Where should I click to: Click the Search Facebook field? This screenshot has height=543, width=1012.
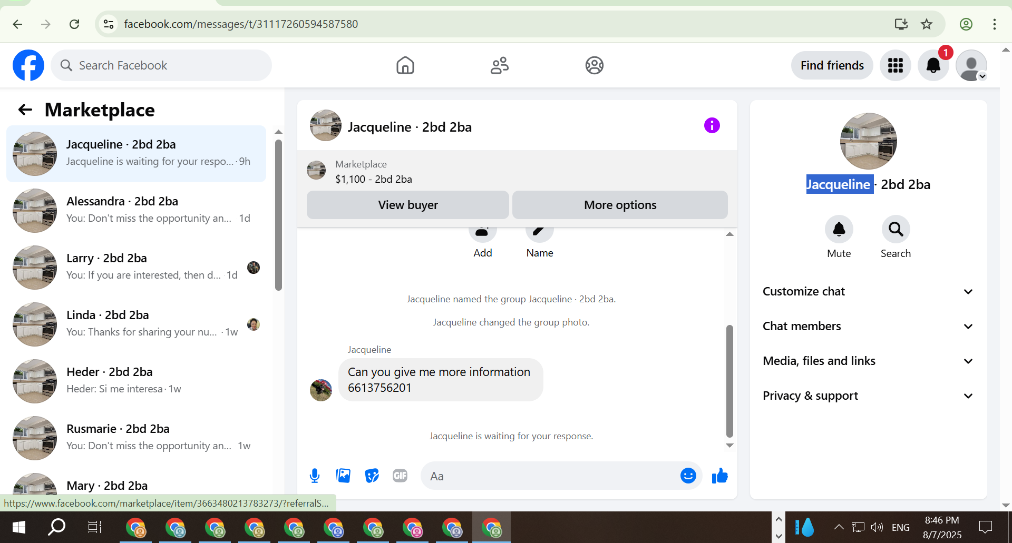tap(161, 65)
